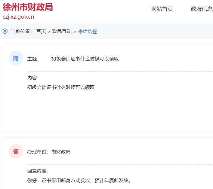Open 政民互动 breadcrumb link
The image size is (213, 189).
coord(62,32)
